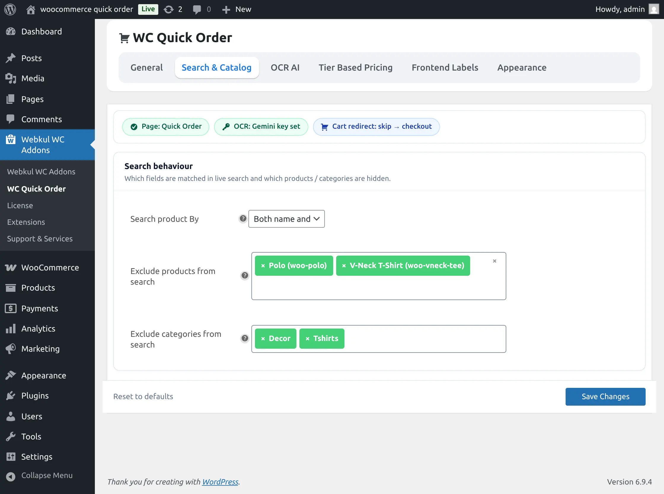Image resolution: width=664 pixels, height=494 pixels.
Task: Click the Media library icon
Action: (11, 78)
